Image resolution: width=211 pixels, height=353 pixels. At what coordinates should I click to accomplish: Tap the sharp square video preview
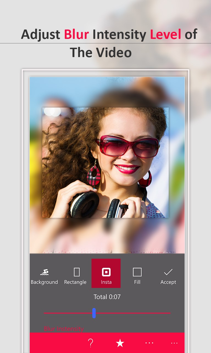pyautogui.click(x=105, y=163)
